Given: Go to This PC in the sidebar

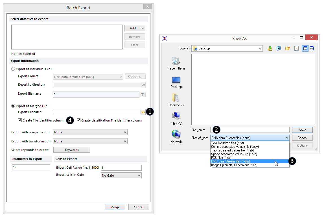Looking at the screenshot, I should tap(176, 118).
